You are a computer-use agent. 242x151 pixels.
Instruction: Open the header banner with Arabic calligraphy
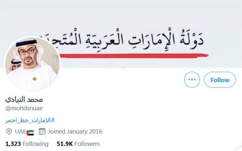click(121, 34)
